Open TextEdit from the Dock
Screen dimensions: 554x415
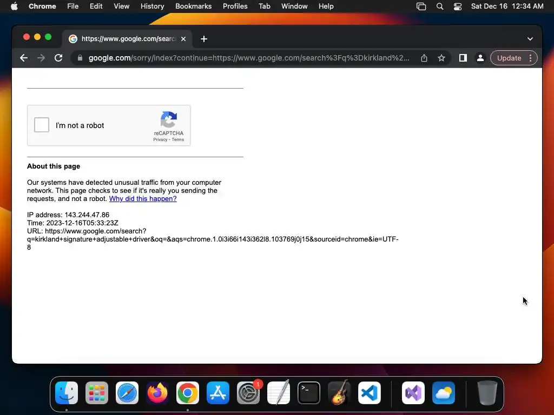[279, 393]
